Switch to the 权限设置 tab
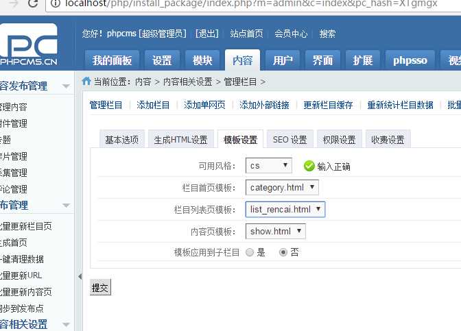This screenshot has height=331, width=461. pyautogui.click(x=340, y=140)
